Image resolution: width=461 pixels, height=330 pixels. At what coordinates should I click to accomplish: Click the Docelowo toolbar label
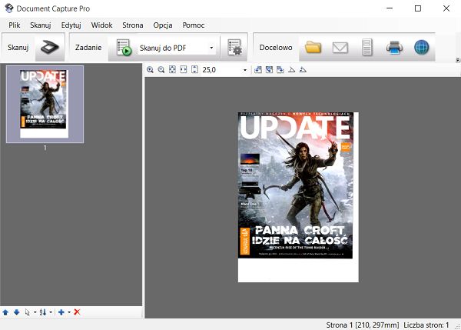coord(276,48)
